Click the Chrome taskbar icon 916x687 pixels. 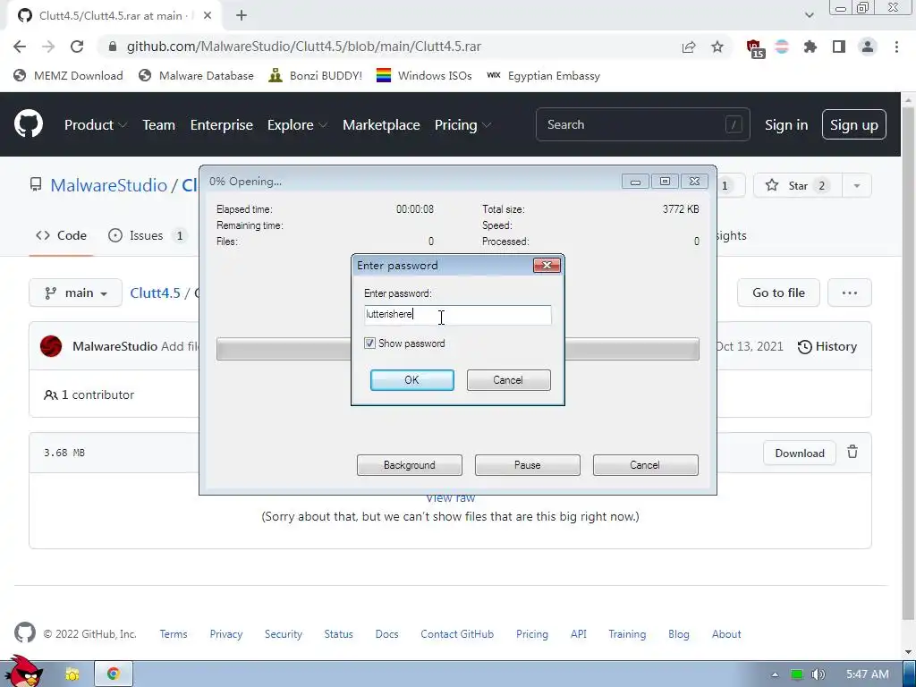[114, 674]
